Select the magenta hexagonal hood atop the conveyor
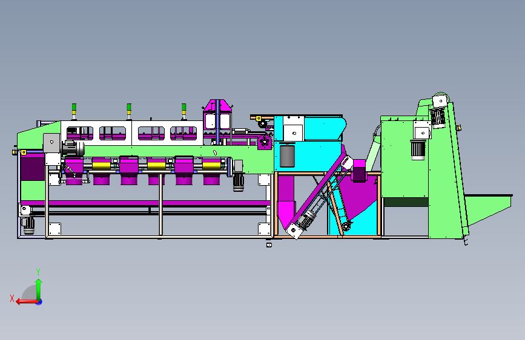The height and width of the screenshot is (340, 525). click(x=217, y=114)
